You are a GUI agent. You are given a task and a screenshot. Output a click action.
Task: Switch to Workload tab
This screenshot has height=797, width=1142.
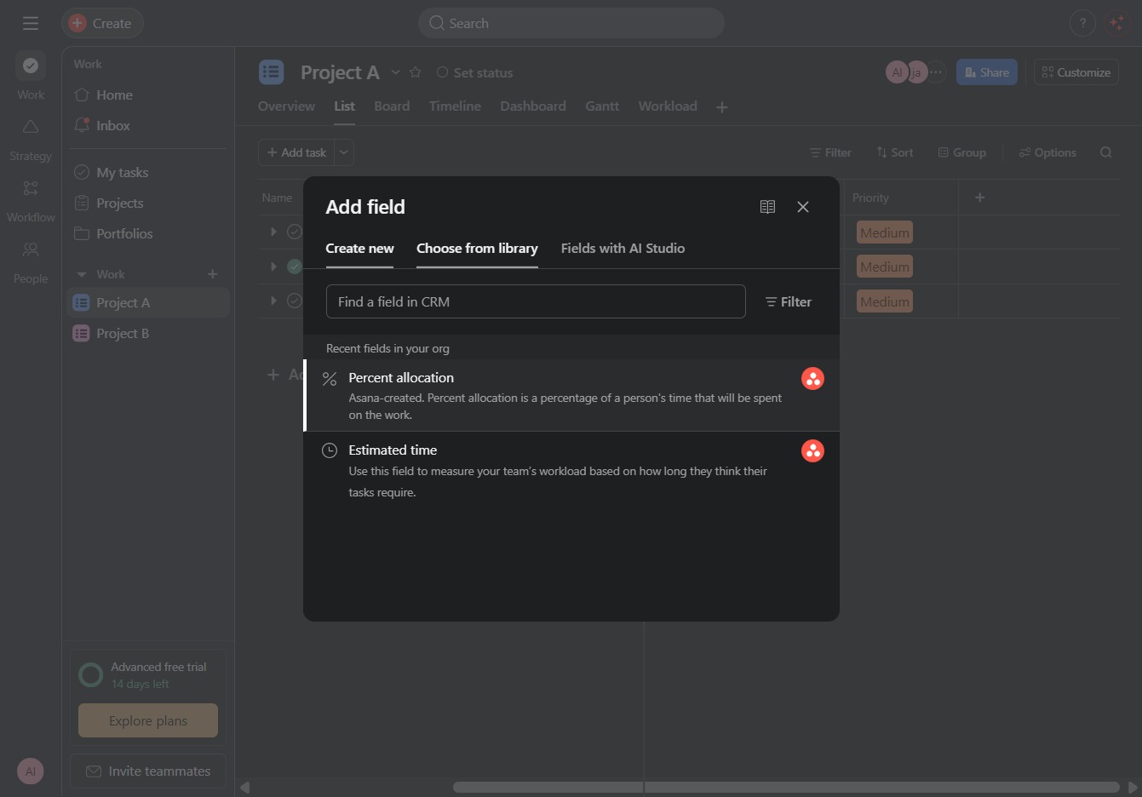(x=668, y=106)
